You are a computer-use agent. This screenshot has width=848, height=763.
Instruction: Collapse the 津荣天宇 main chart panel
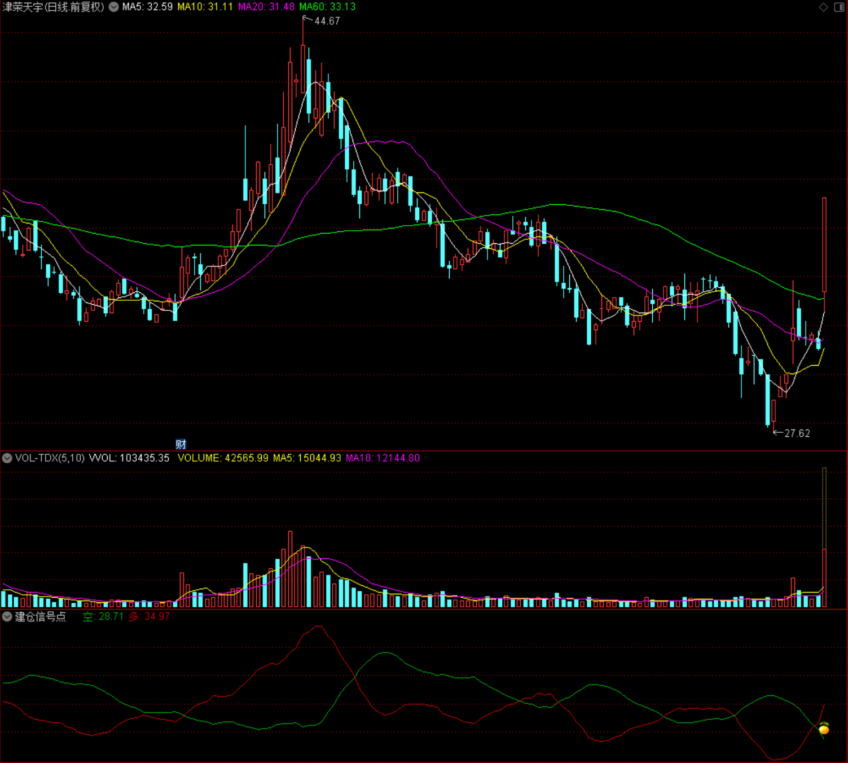pos(113,8)
